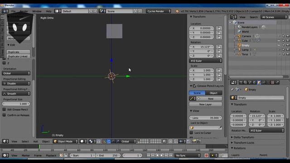Click the timeline editor type icon
The image size is (290, 163).
click(5, 155)
